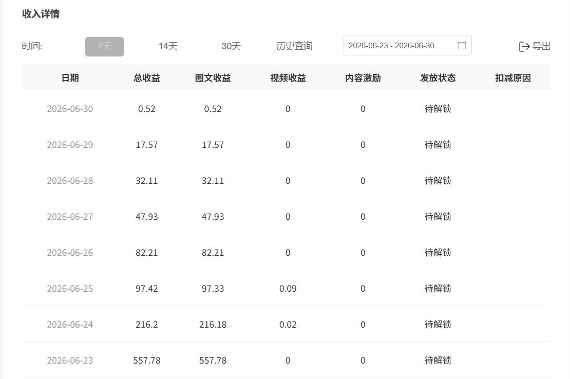The image size is (570, 379).
Task: Click image-text income 216.18
Action: 213,325
